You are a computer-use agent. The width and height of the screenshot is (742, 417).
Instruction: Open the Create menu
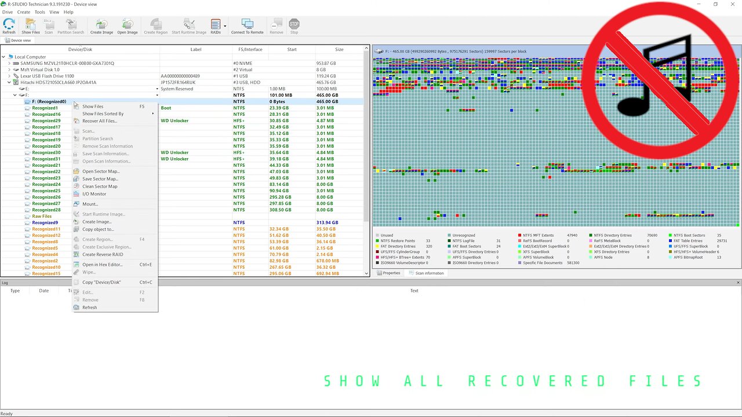pyautogui.click(x=24, y=12)
